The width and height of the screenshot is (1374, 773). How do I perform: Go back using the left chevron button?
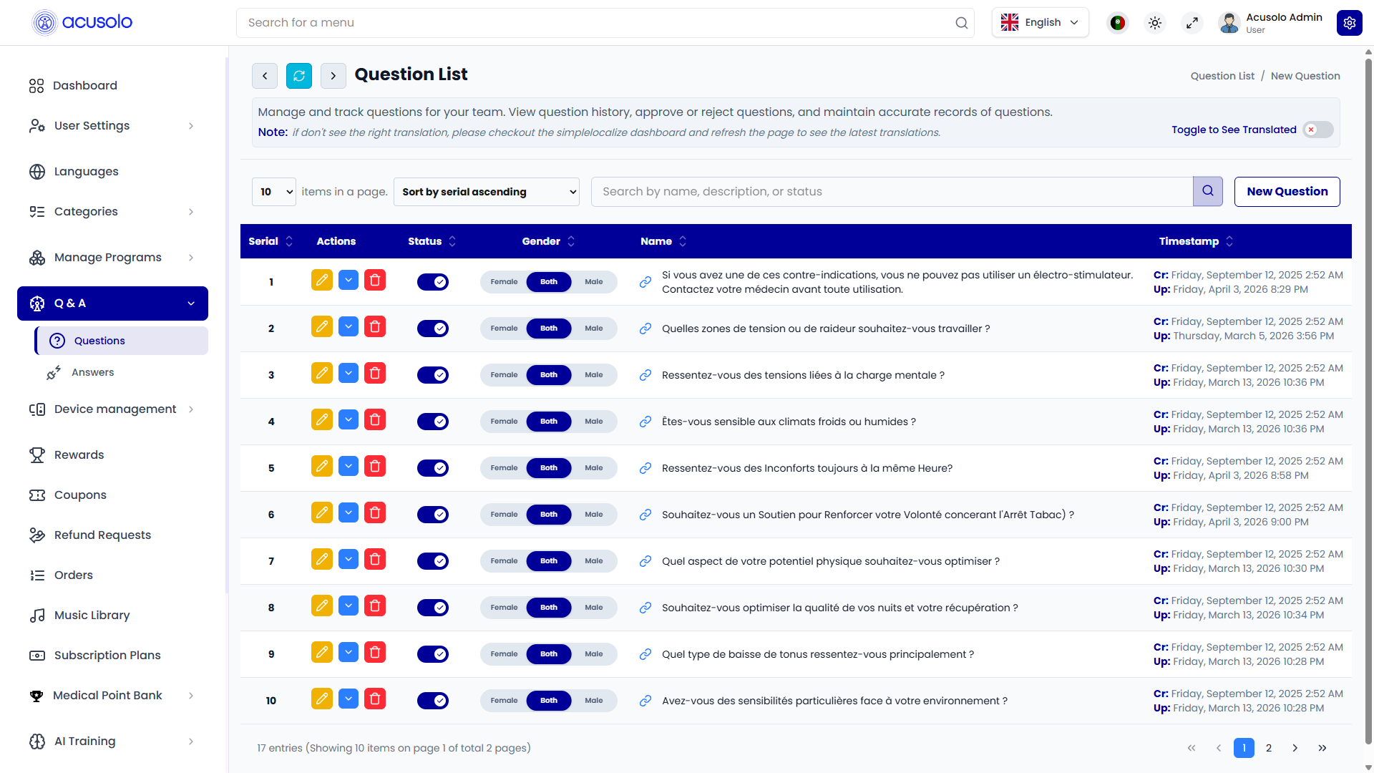[x=265, y=76]
